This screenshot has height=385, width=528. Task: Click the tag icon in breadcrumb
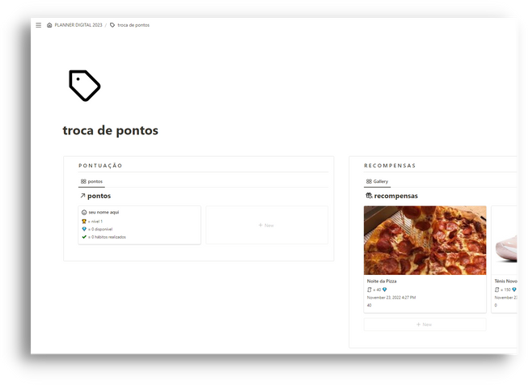point(112,25)
